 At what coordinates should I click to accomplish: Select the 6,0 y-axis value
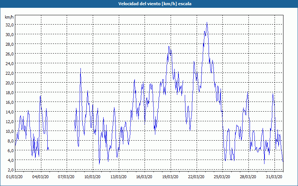point(10,151)
